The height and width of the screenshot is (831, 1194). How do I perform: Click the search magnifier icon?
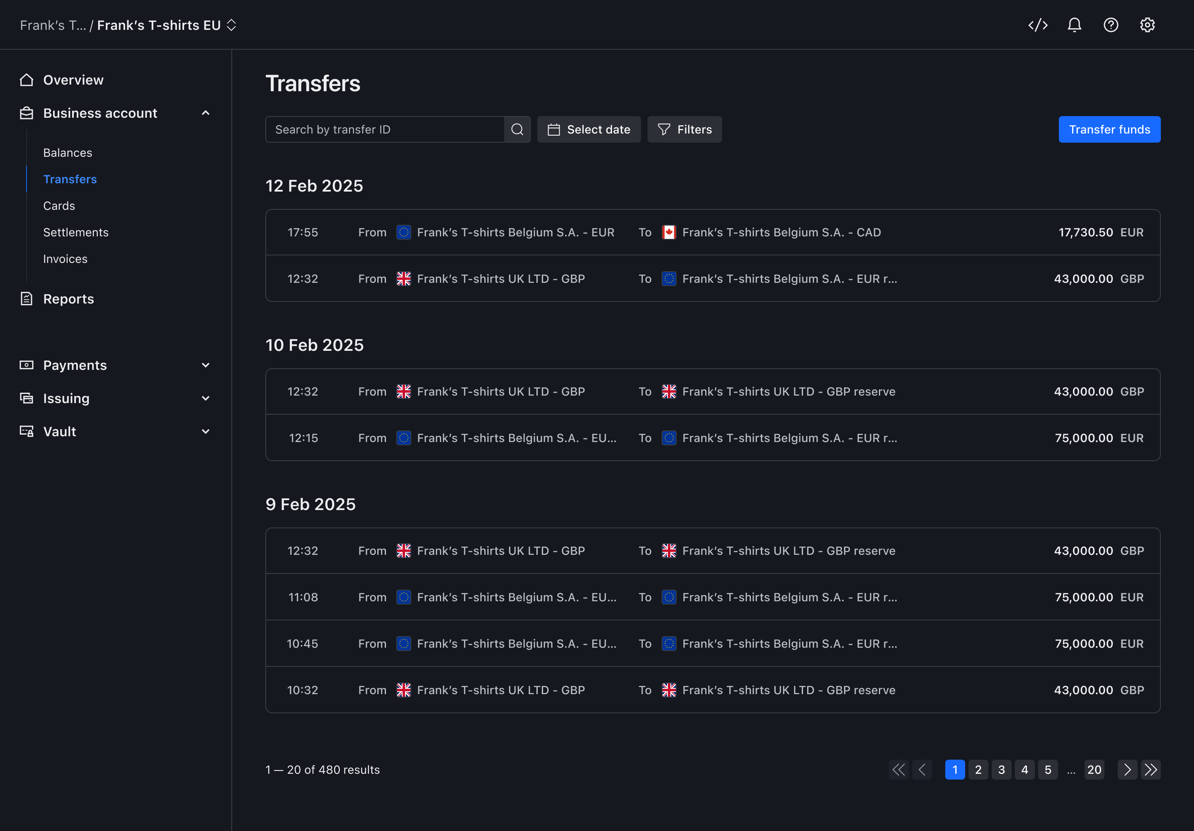click(517, 129)
